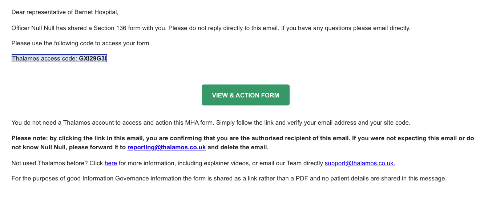Follow the 'here' link for more information

coord(110,163)
